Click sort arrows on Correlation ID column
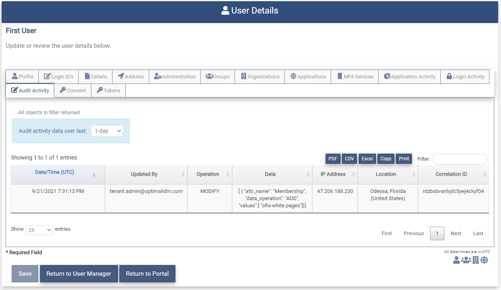Viewport: 501px width, 290px height. coord(485,174)
